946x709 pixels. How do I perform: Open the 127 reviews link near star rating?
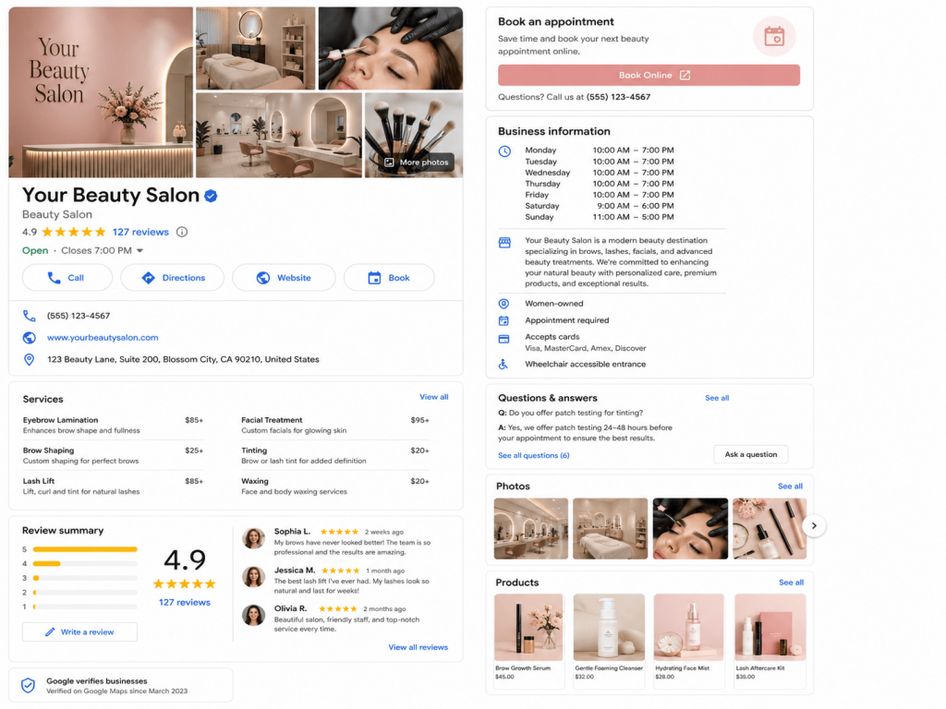click(140, 232)
